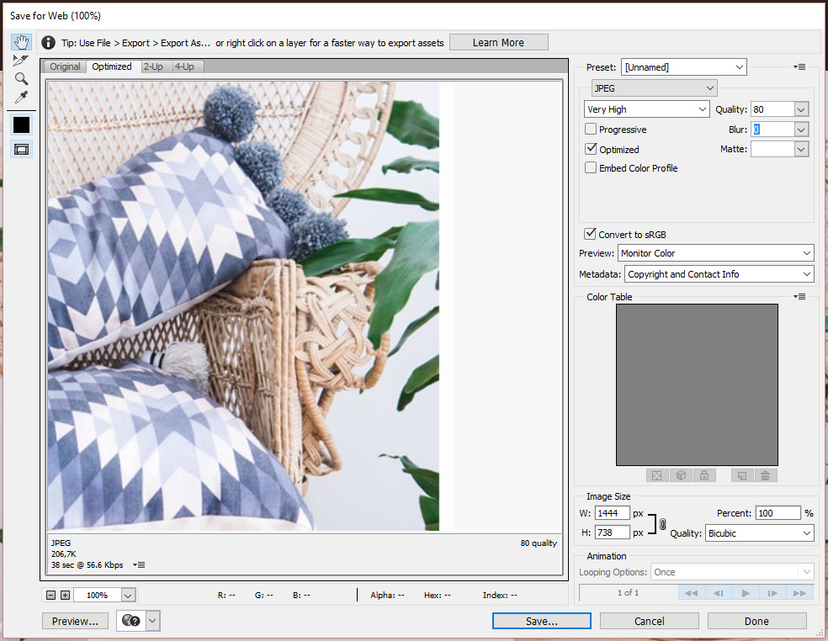Select the Slice Select tool

point(21,61)
